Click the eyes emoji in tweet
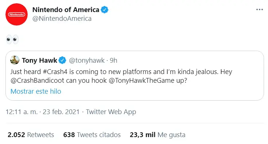 pyautogui.click(x=12, y=39)
